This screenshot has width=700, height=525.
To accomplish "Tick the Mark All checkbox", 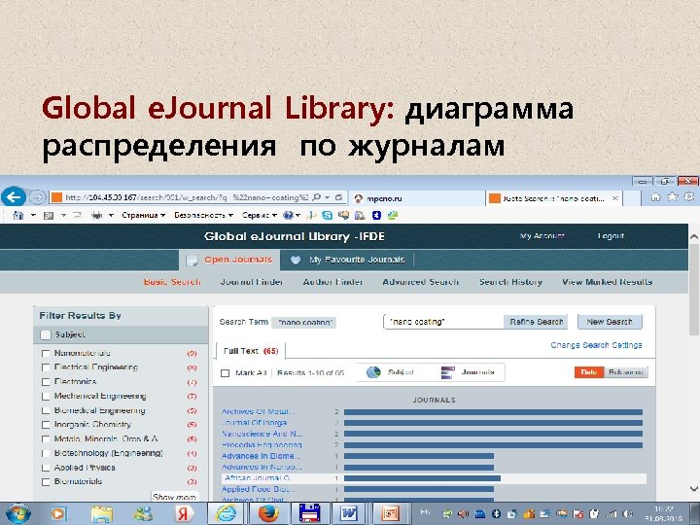I will [x=226, y=373].
